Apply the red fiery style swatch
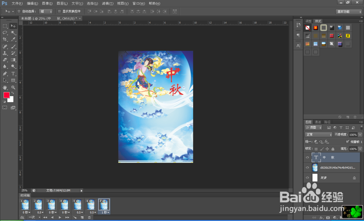 316,28
